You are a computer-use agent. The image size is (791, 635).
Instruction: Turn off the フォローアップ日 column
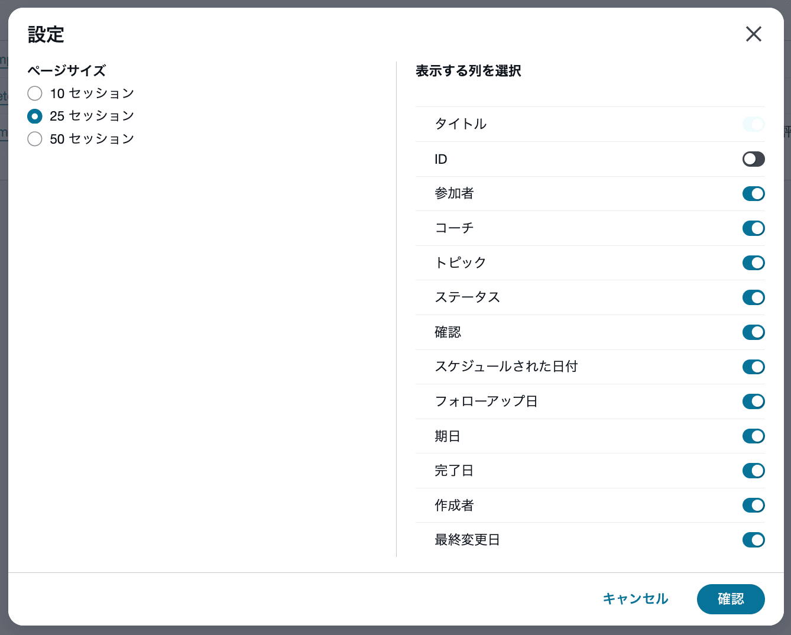tap(753, 401)
